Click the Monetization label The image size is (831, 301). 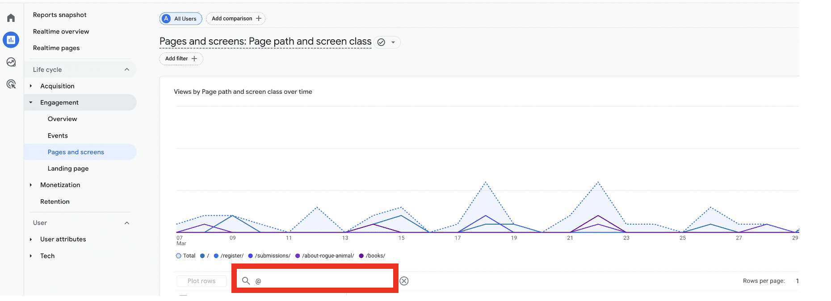[x=60, y=185]
